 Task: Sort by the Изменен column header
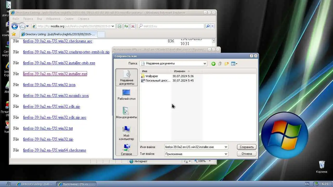click(186, 71)
